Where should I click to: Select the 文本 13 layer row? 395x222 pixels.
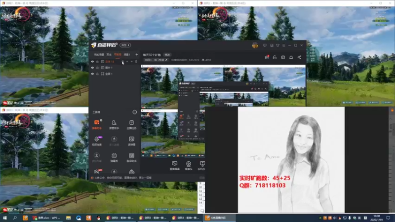coord(115,61)
